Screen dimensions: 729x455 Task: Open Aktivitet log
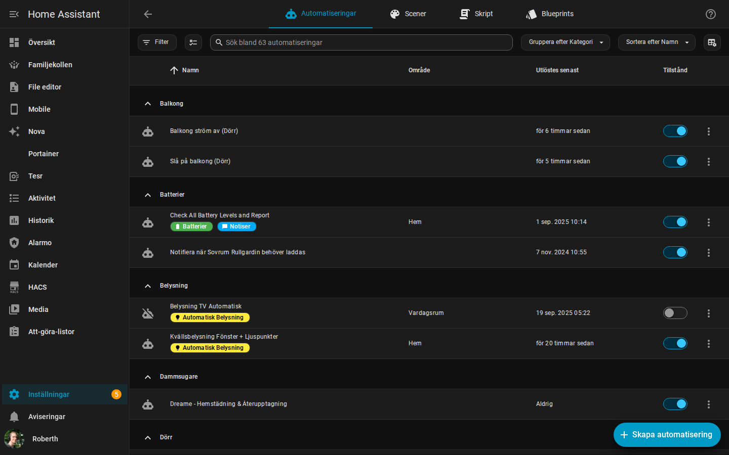pos(65,198)
